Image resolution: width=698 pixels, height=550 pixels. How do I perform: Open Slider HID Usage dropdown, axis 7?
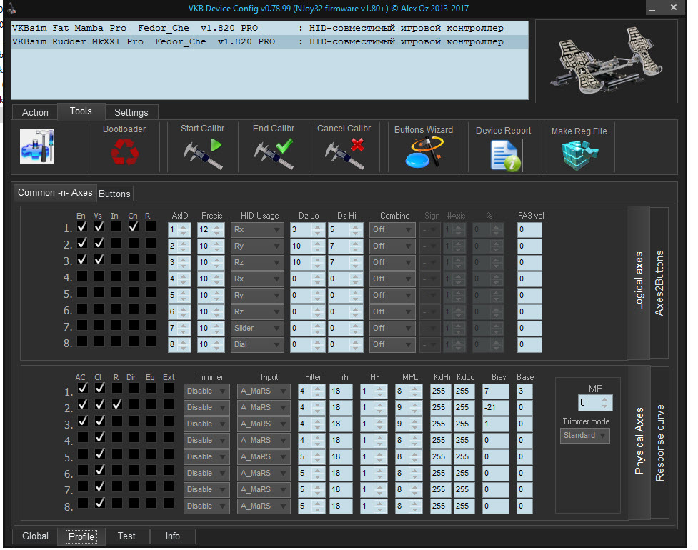[257, 329]
